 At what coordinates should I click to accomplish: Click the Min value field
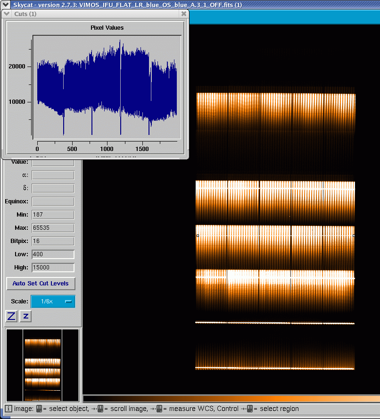[53, 215]
